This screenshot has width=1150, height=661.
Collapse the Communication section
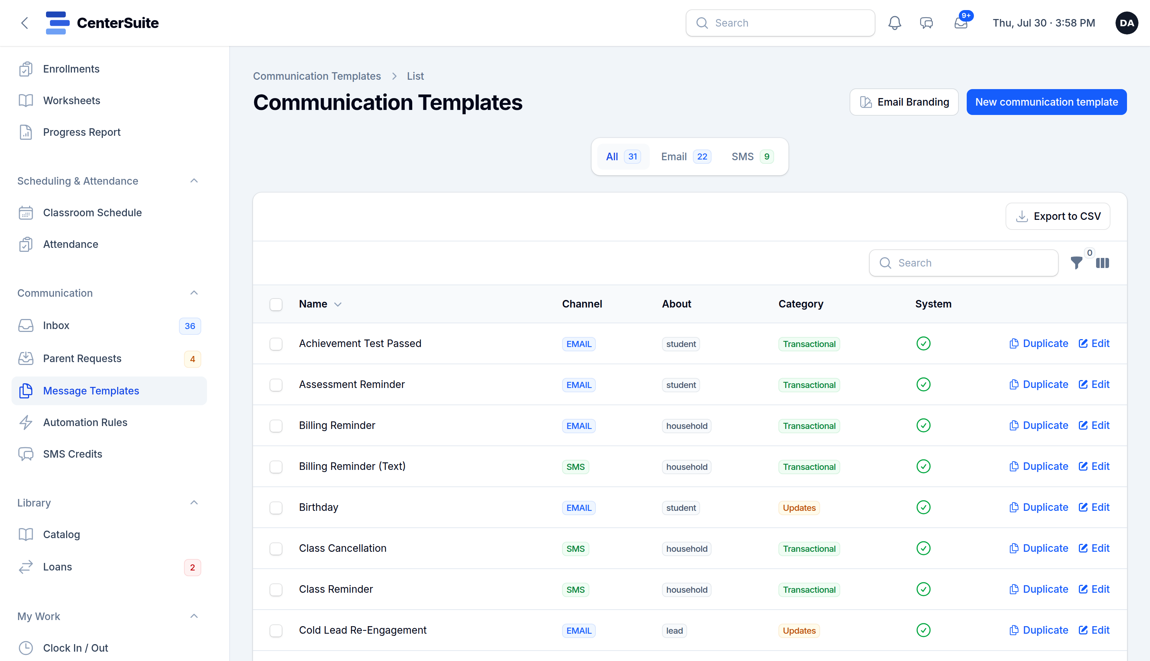tap(194, 293)
